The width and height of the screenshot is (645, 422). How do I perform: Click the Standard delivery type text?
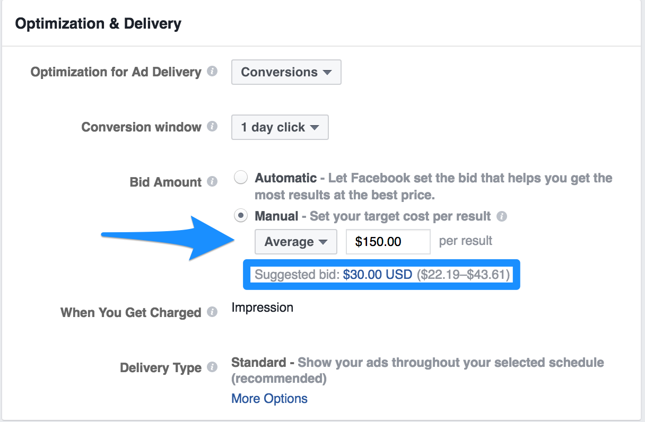click(x=259, y=363)
